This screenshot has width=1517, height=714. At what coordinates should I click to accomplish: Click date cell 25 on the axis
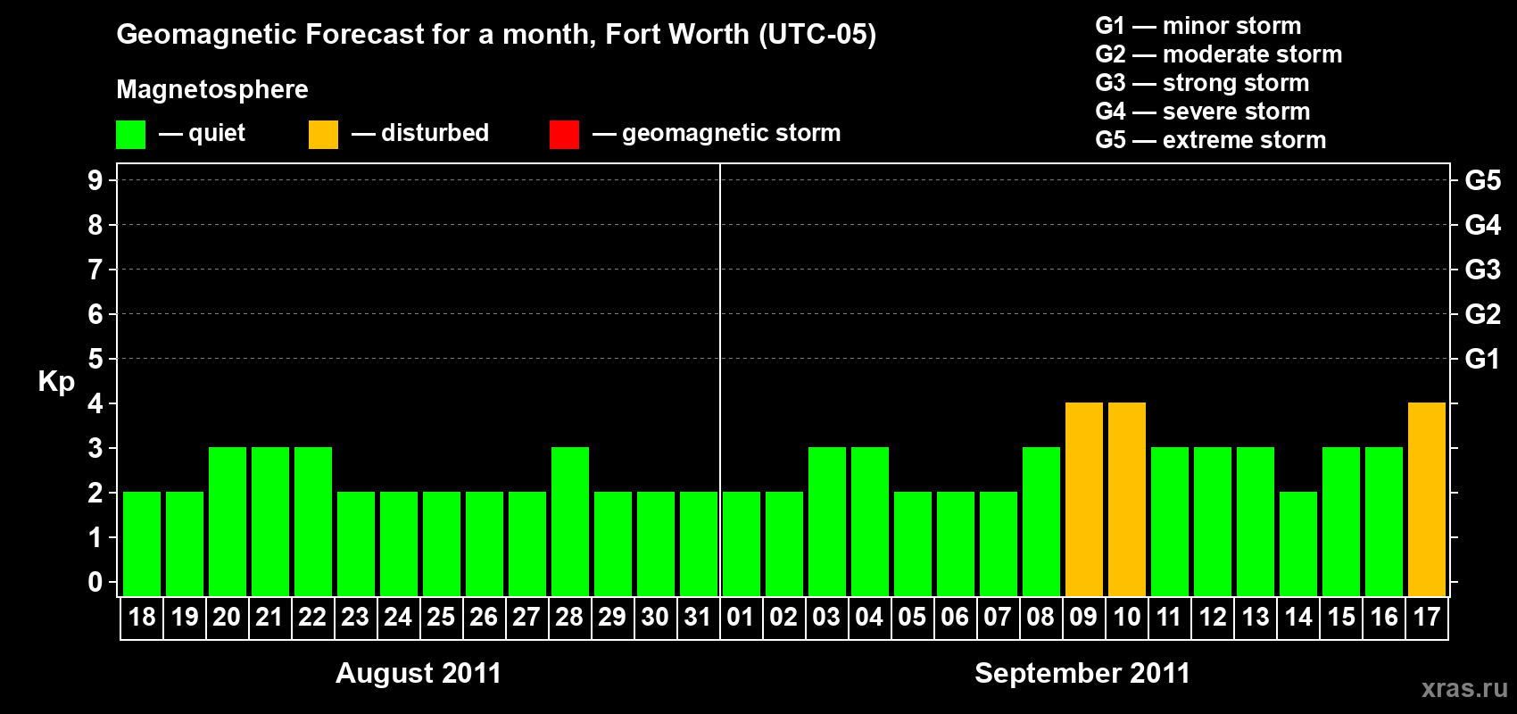[x=441, y=618]
